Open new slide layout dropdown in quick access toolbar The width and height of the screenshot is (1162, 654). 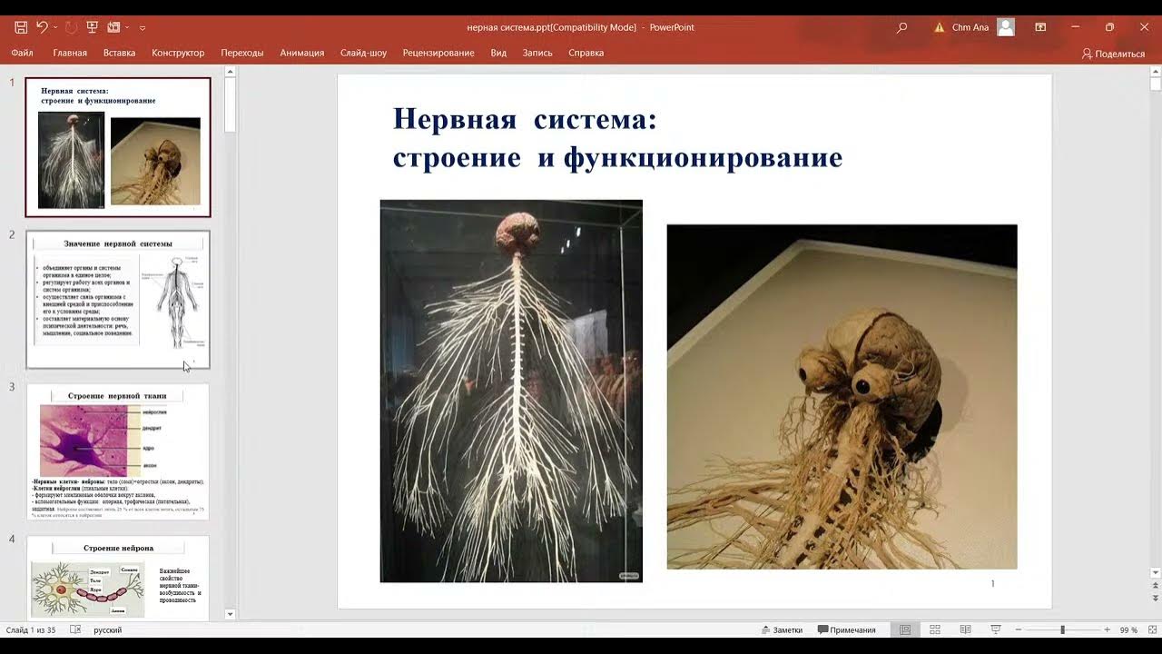click(127, 27)
